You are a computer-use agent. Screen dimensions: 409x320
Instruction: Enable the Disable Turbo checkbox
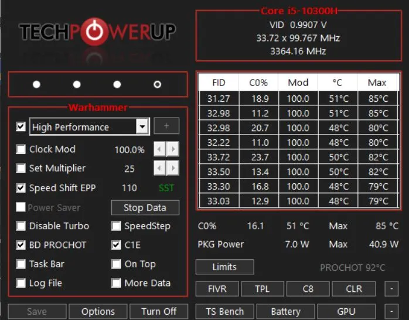pyautogui.click(x=21, y=226)
